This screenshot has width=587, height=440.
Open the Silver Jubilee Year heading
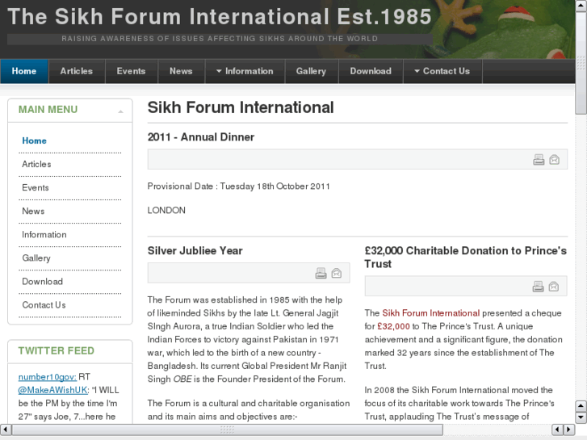195,250
